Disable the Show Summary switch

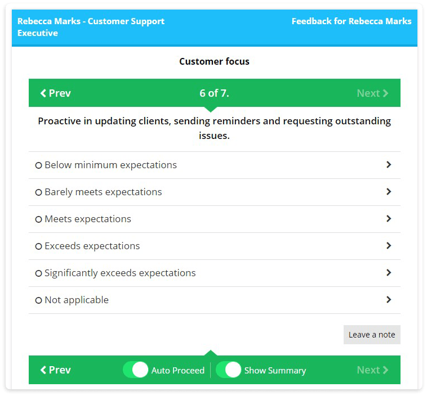(229, 370)
